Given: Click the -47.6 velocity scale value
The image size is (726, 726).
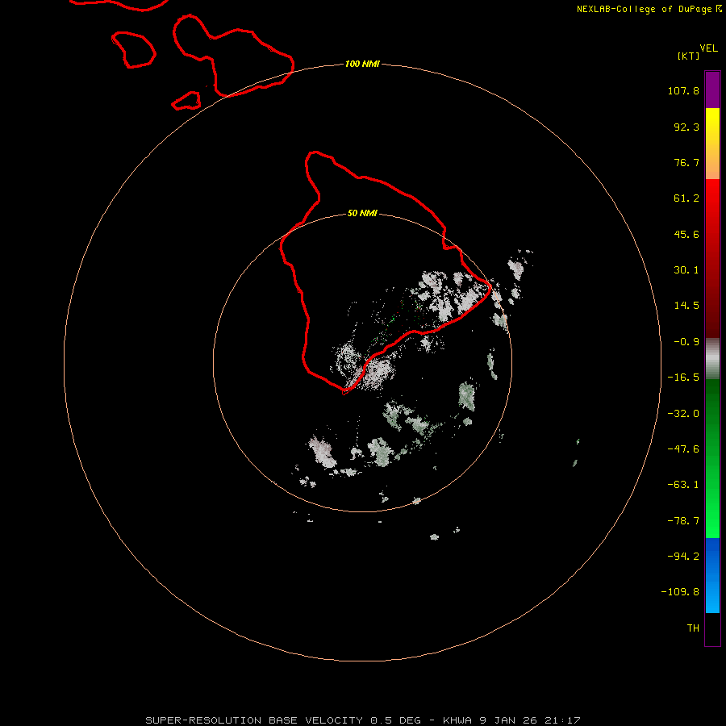Looking at the screenshot, I should [683, 449].
